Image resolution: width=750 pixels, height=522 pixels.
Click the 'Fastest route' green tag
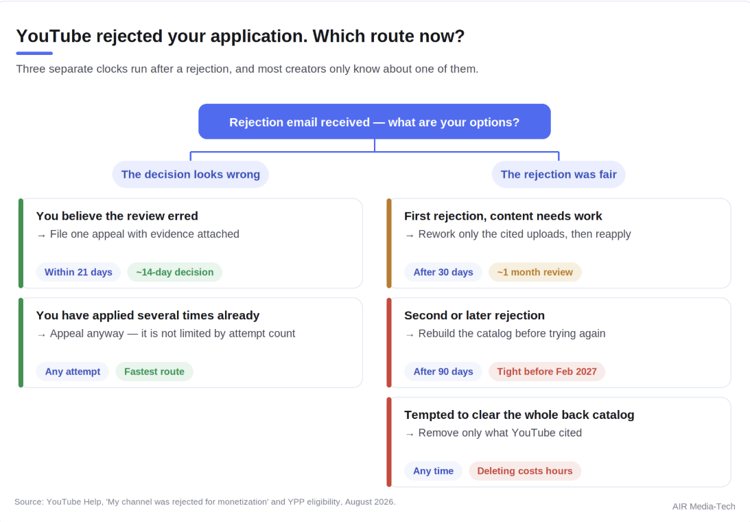click(x=154, y=372)
